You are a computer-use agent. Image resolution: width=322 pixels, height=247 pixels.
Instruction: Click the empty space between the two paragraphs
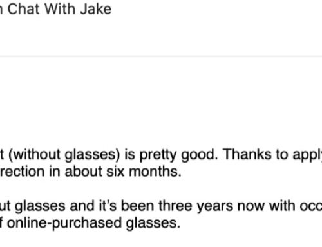point(161,189)
